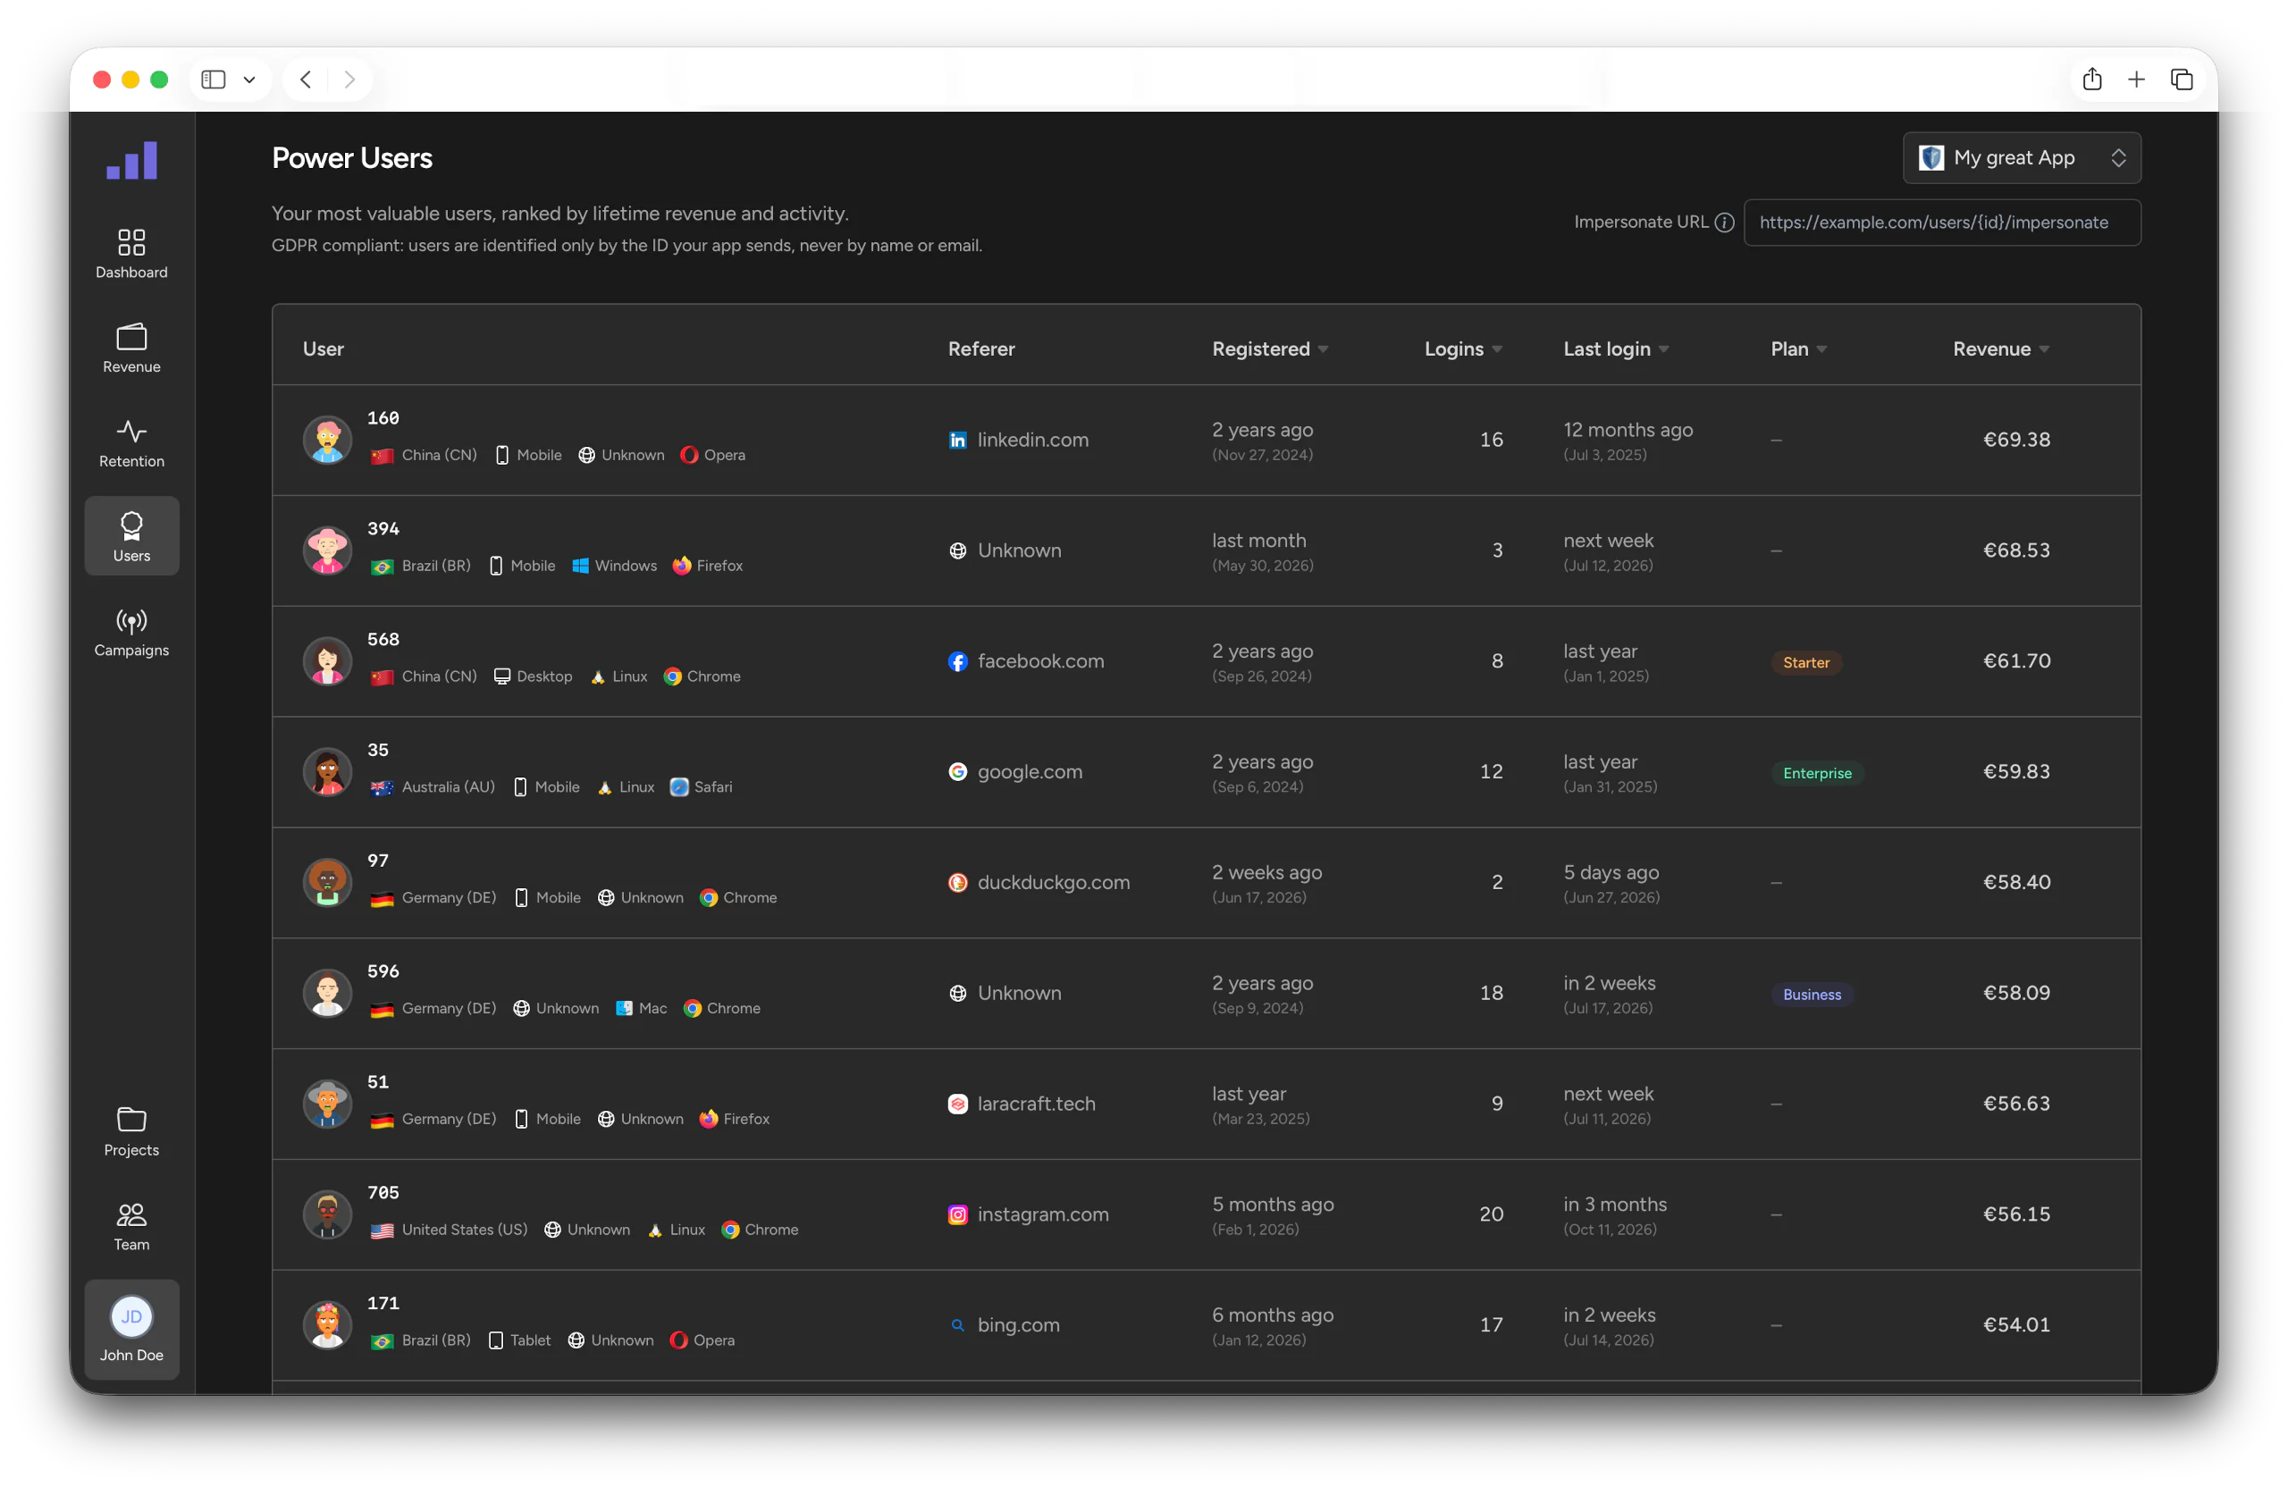The height and width of the screenshot is (1487, 2288).
Task: Click the United States (US) country label
Action: point(465,1231)
